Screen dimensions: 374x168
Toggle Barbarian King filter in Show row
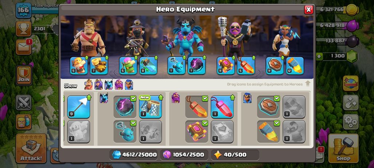click(88, 85)
